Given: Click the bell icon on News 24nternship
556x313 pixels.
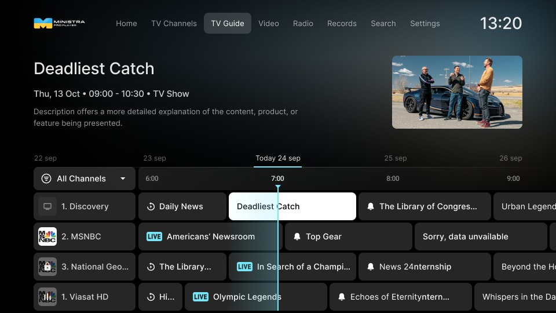Looking at the screenshot, I should pyautogui.click(x=371, y=267).
